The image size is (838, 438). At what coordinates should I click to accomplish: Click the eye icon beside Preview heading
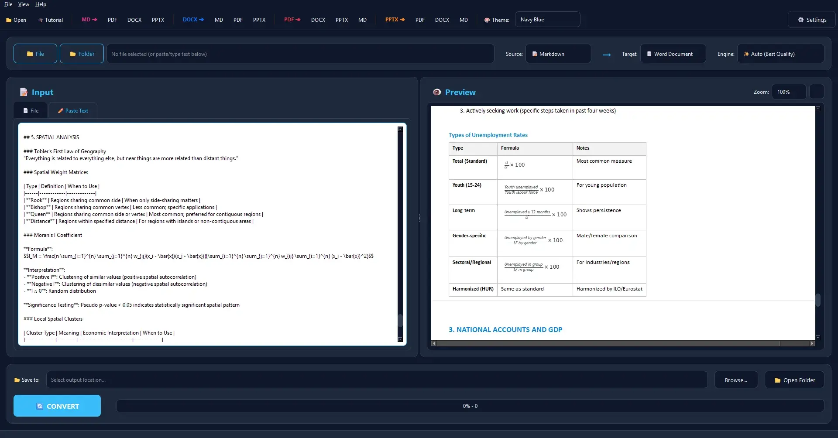point(437,92)
